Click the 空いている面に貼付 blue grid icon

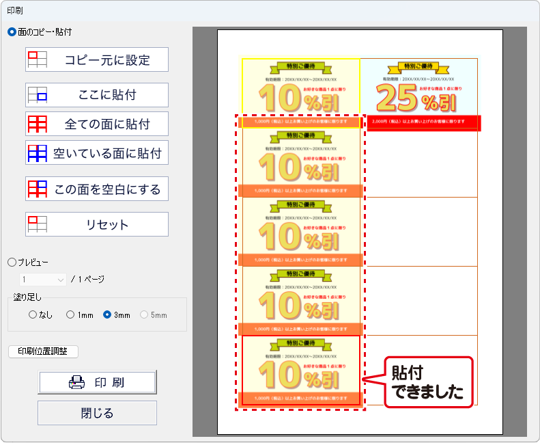[x=37, y=153]
